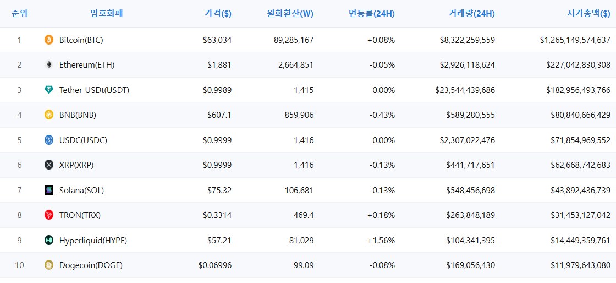Select Hyperliquid won value 81,029

(301, 241)
